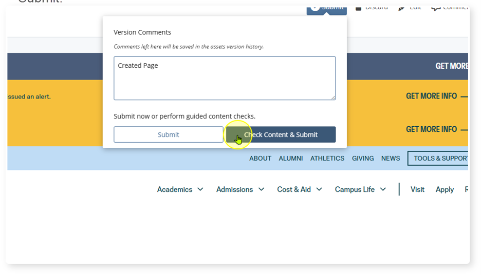
Task: Click the Edit pencil icon
Action: click(402, 7)
